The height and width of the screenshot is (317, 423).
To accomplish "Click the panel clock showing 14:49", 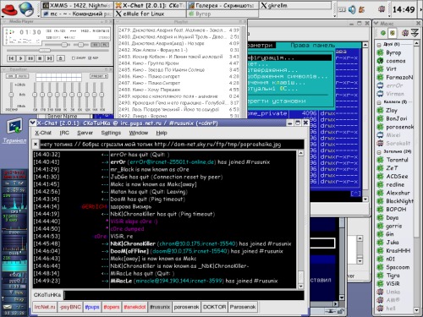I will pyautogui.click(x=404, y=9).
